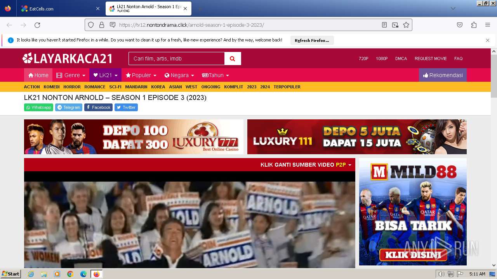
Task: Share via Telegram button
Action: (x=69, y=107)
